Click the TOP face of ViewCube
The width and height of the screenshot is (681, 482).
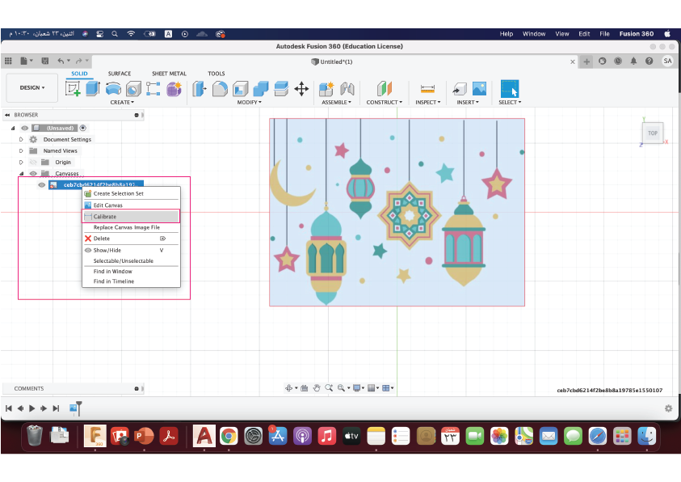[x=653, y=133]
